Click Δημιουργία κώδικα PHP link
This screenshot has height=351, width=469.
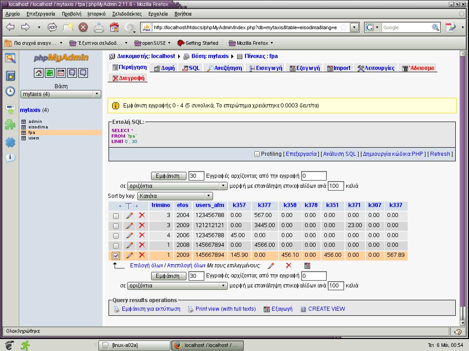point(393,154)
